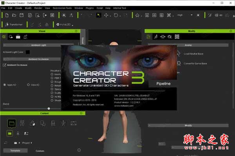Create a new project with the New icon
Viewport: 235px width, 156px height.
click(7, 15)
